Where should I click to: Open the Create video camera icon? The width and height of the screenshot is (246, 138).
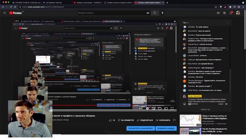pos(218,13)
